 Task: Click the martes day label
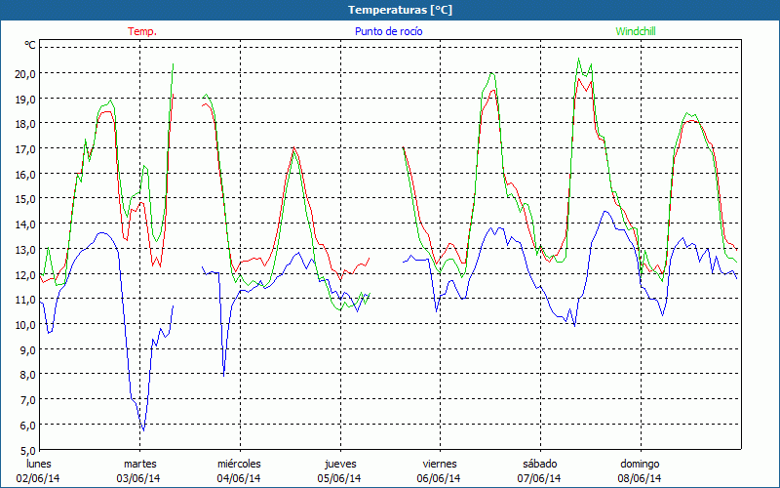coord(139,464)
